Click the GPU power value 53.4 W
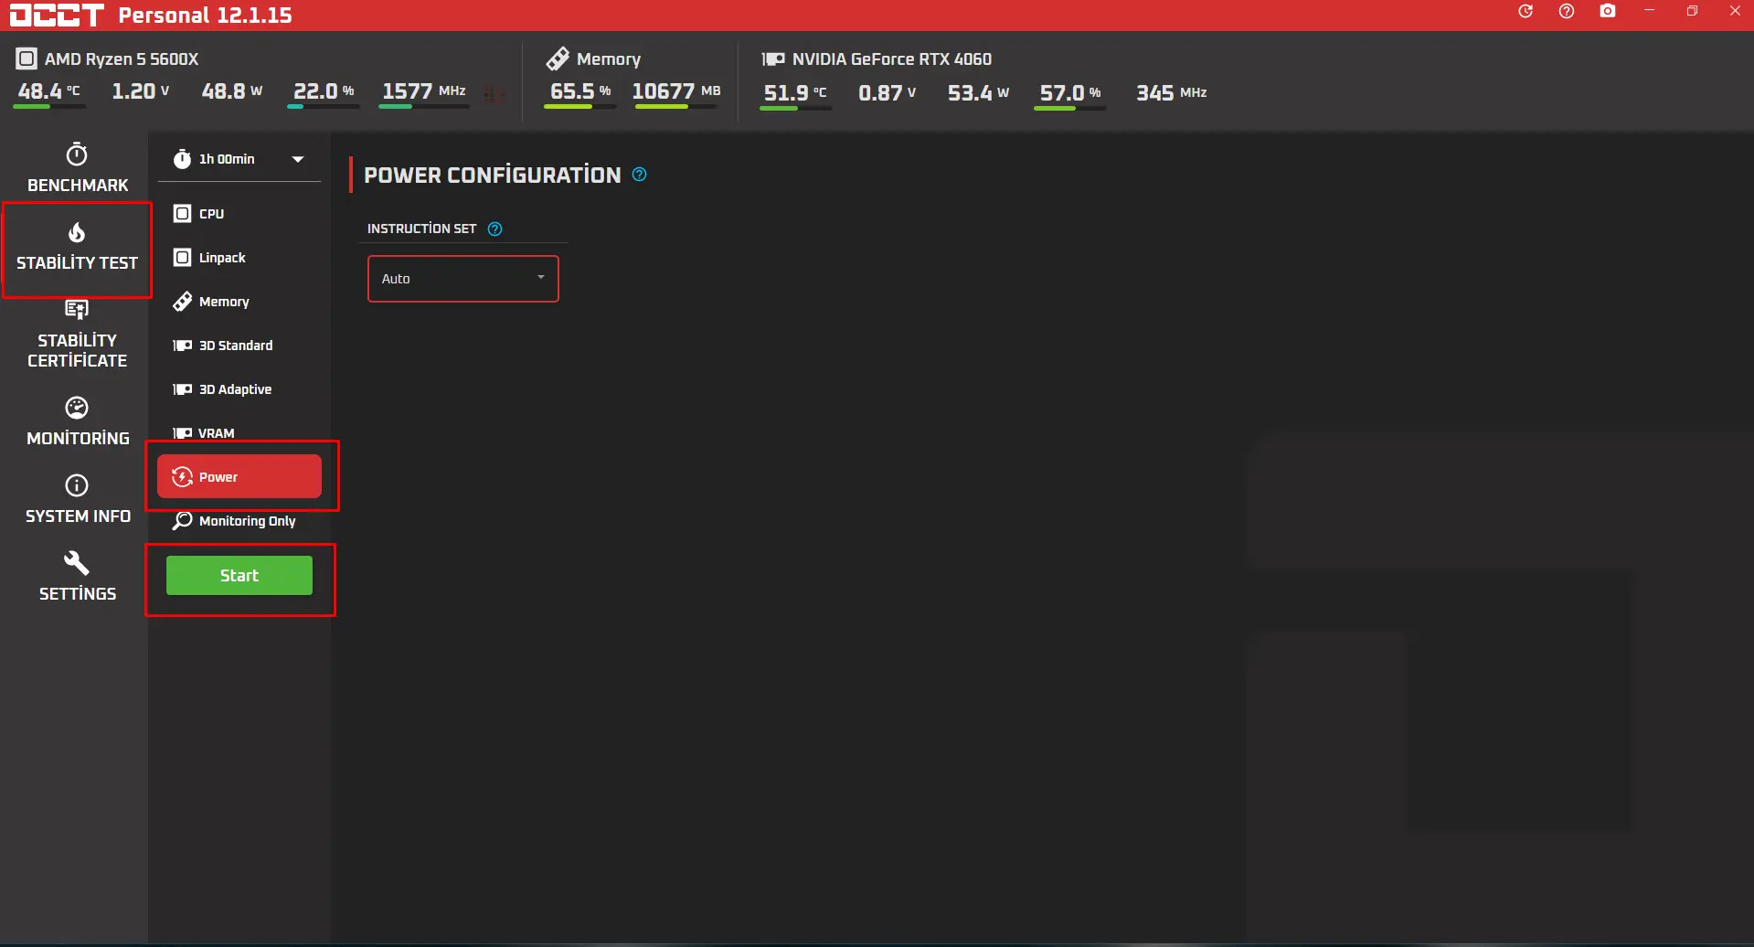 click(979, 92)
